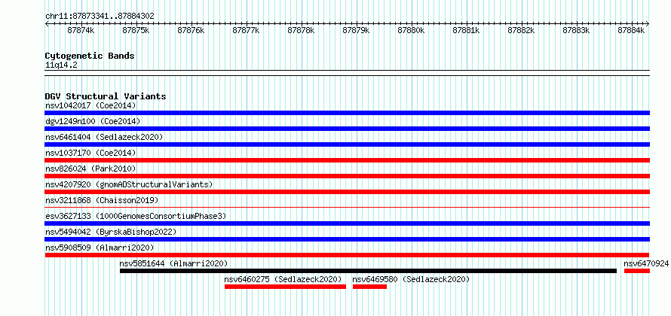Click label nsv1042017 (Coe2014)
This screenshot has height=316, width=671.
pos(90,105)
